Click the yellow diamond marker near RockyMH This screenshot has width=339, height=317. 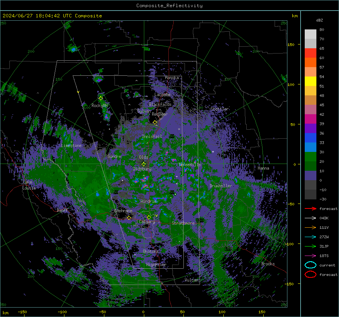coord(101,98)
